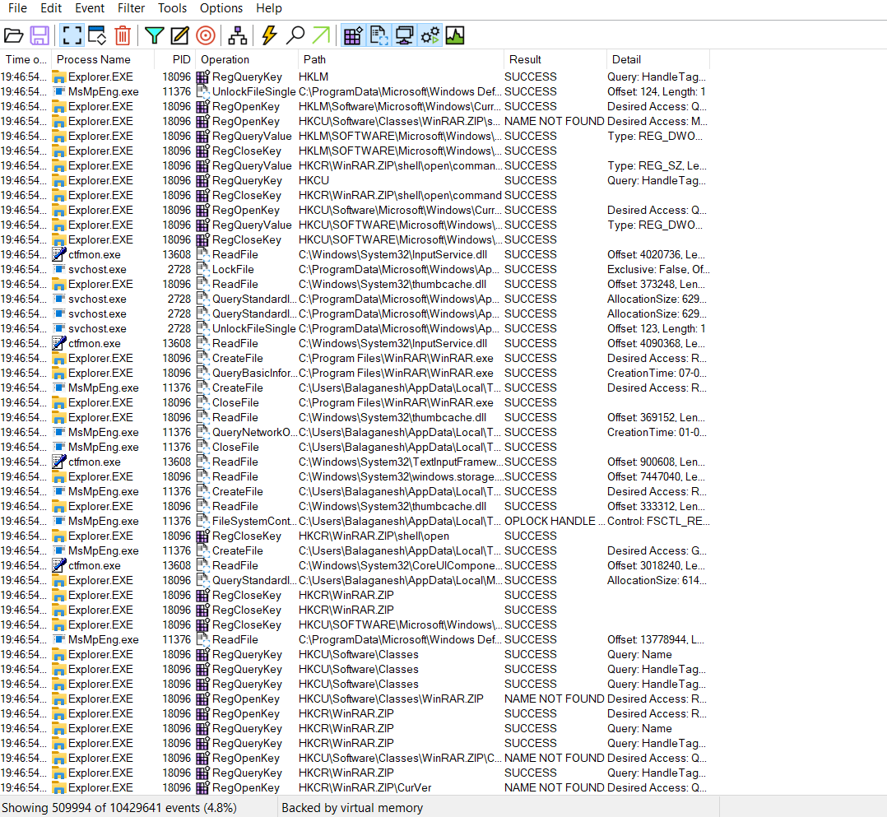Sort by the Operation column header
This screenshot has width=887, height=817.
(247, 59)
